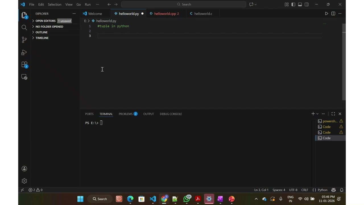Switch to the Output panel tab
364x205 pixels.
coord(148,114)
